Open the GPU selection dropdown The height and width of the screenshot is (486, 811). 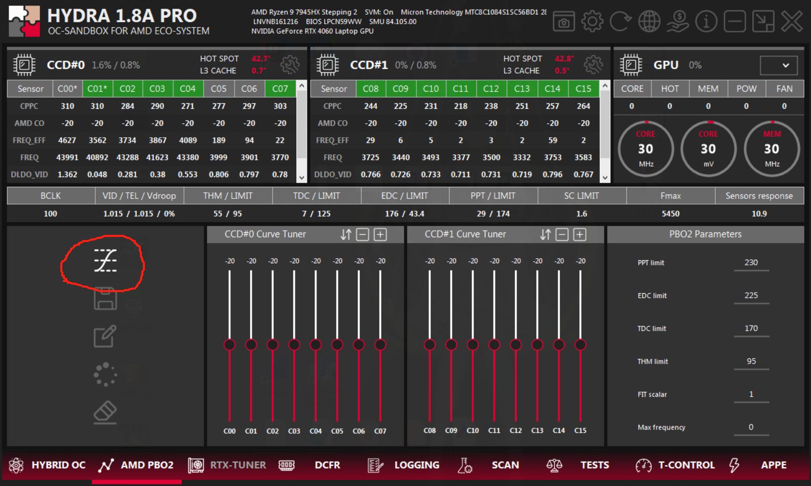click(779, 65)
